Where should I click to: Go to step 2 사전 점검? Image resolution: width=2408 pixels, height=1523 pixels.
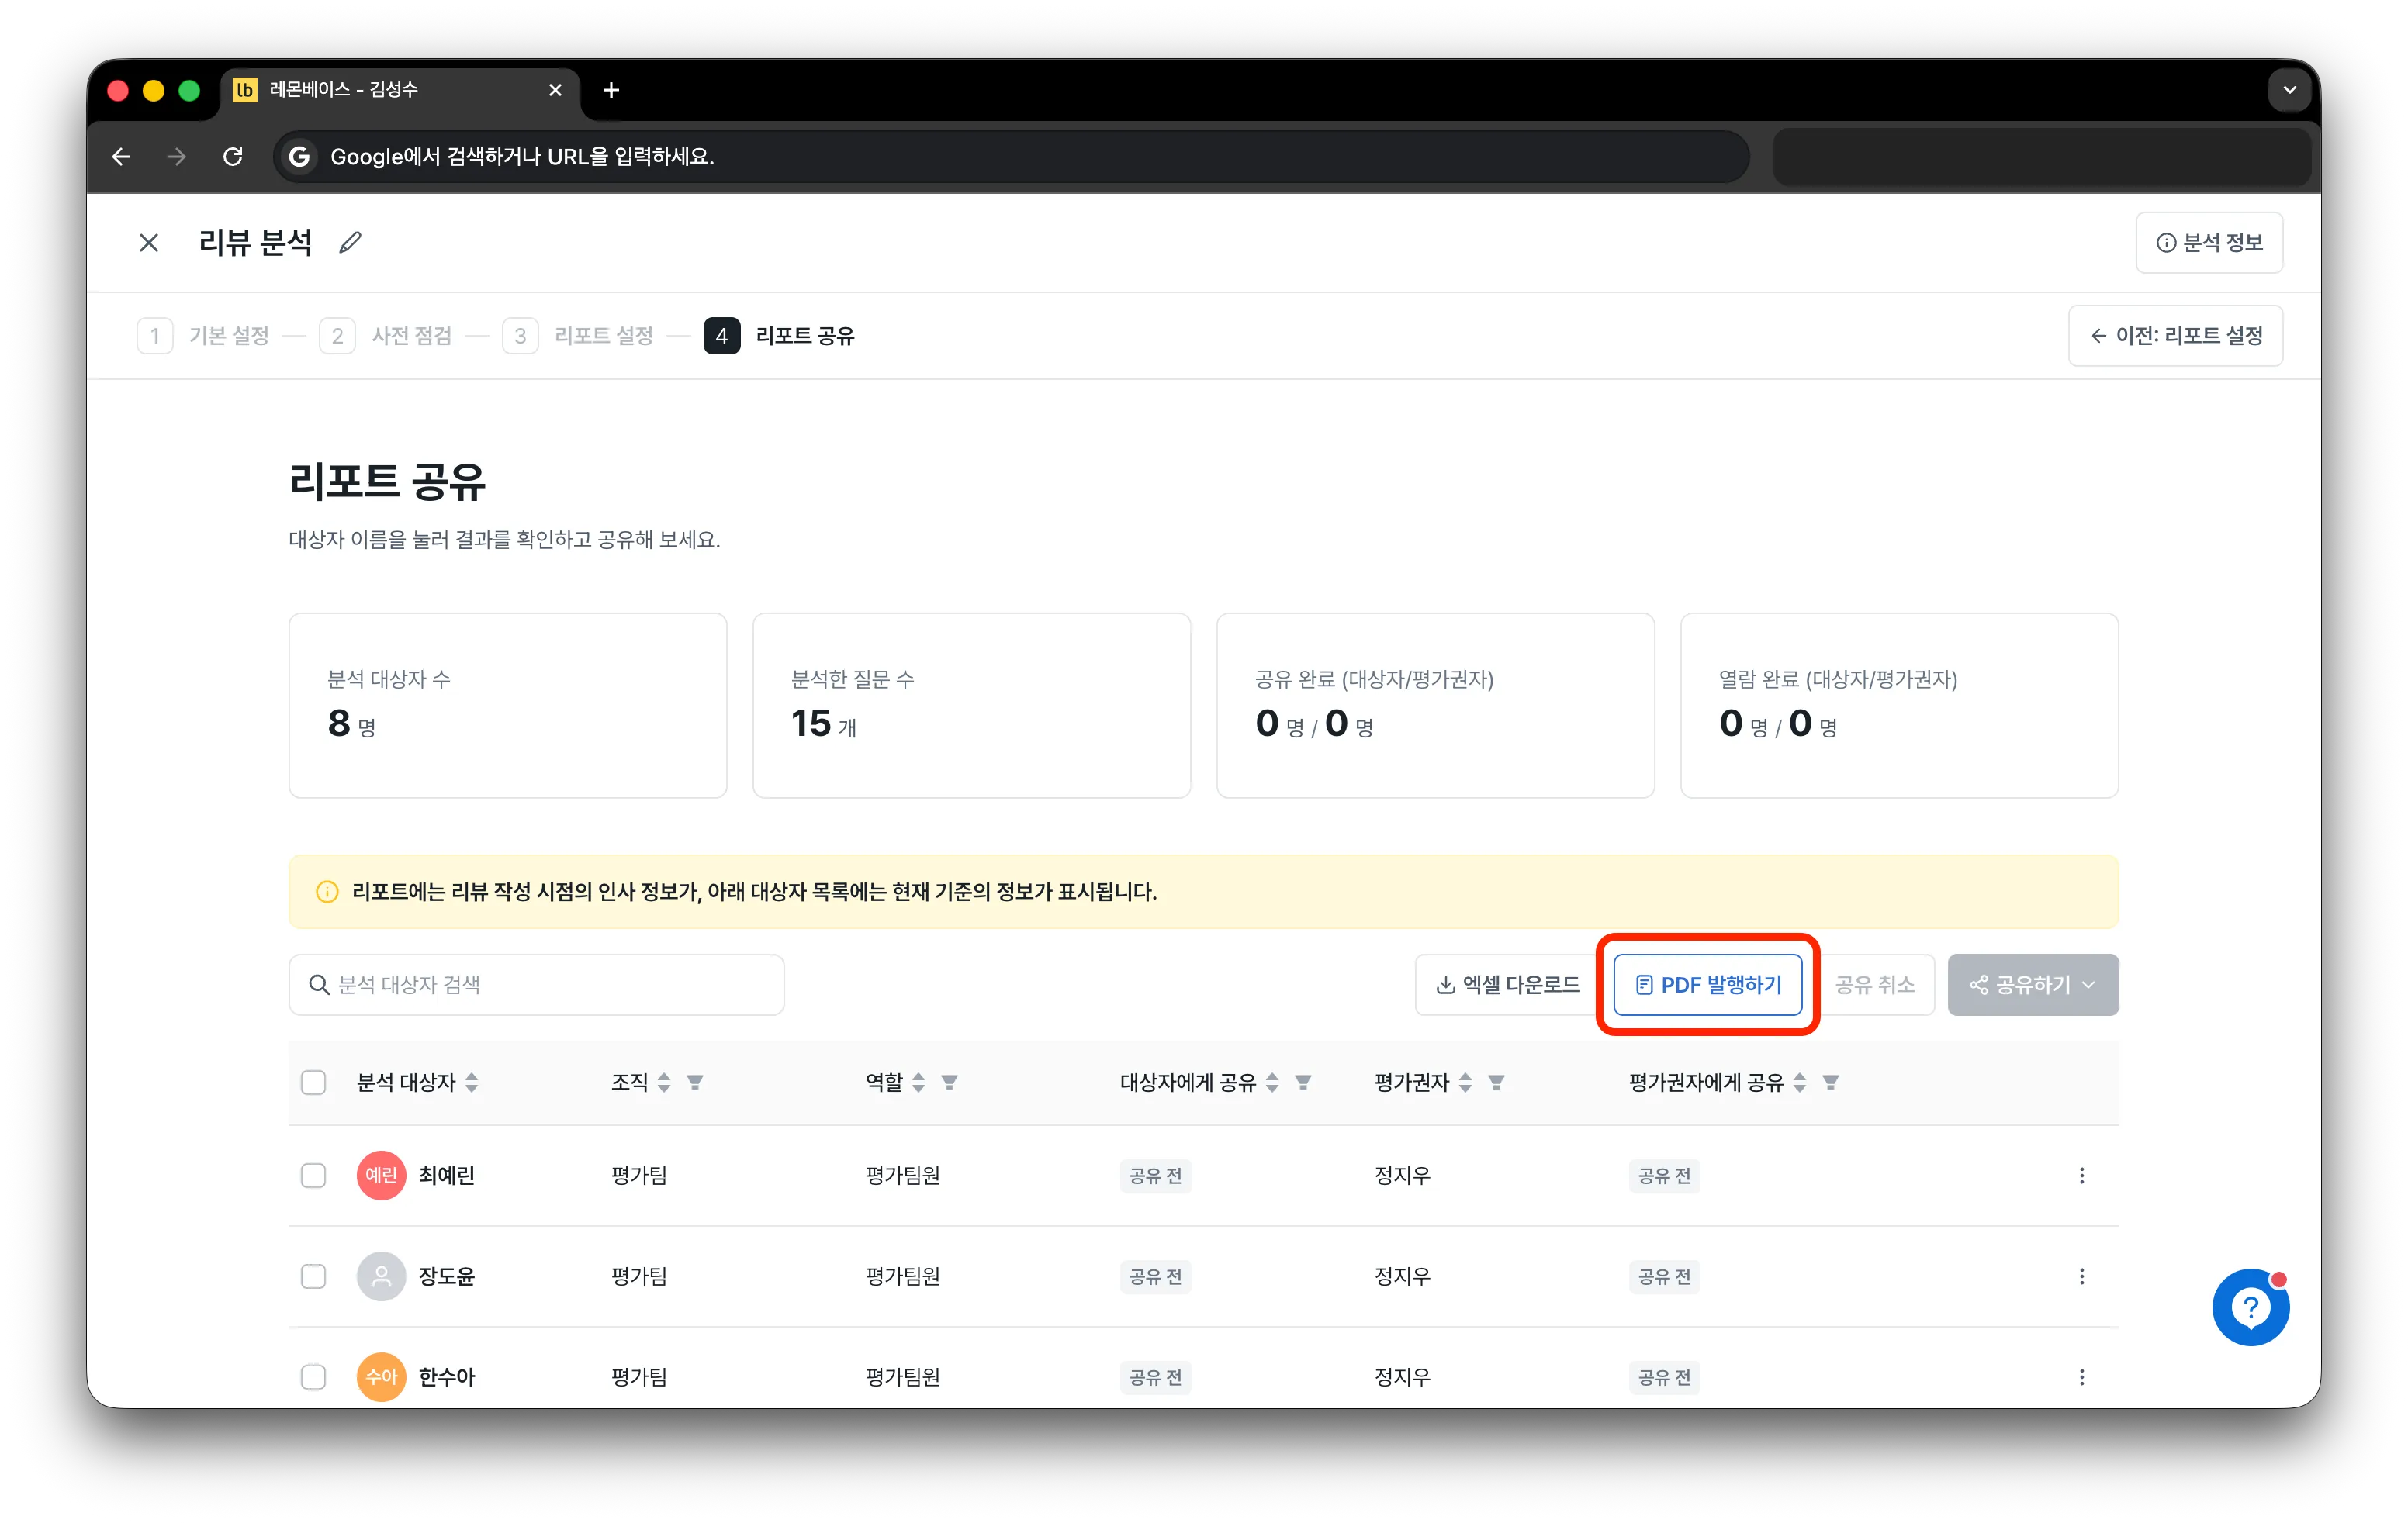[386, 336]
